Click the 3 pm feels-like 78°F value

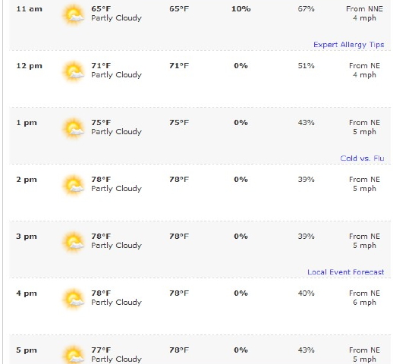179,237
